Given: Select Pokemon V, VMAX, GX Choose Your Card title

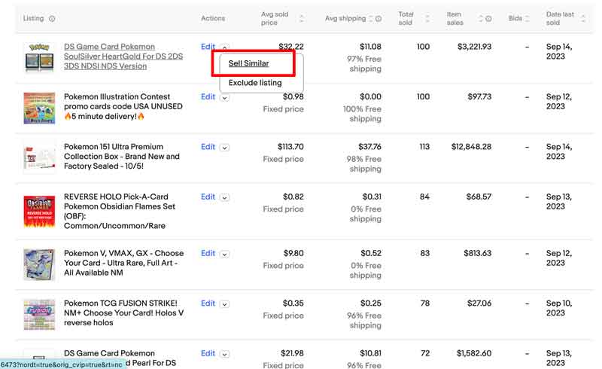Looking at the screenshot, I should 123,263.
